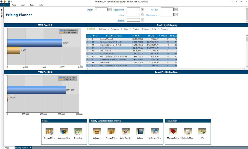
Task: Open the Manage Prices icon
Action: (x=173, y=132)
